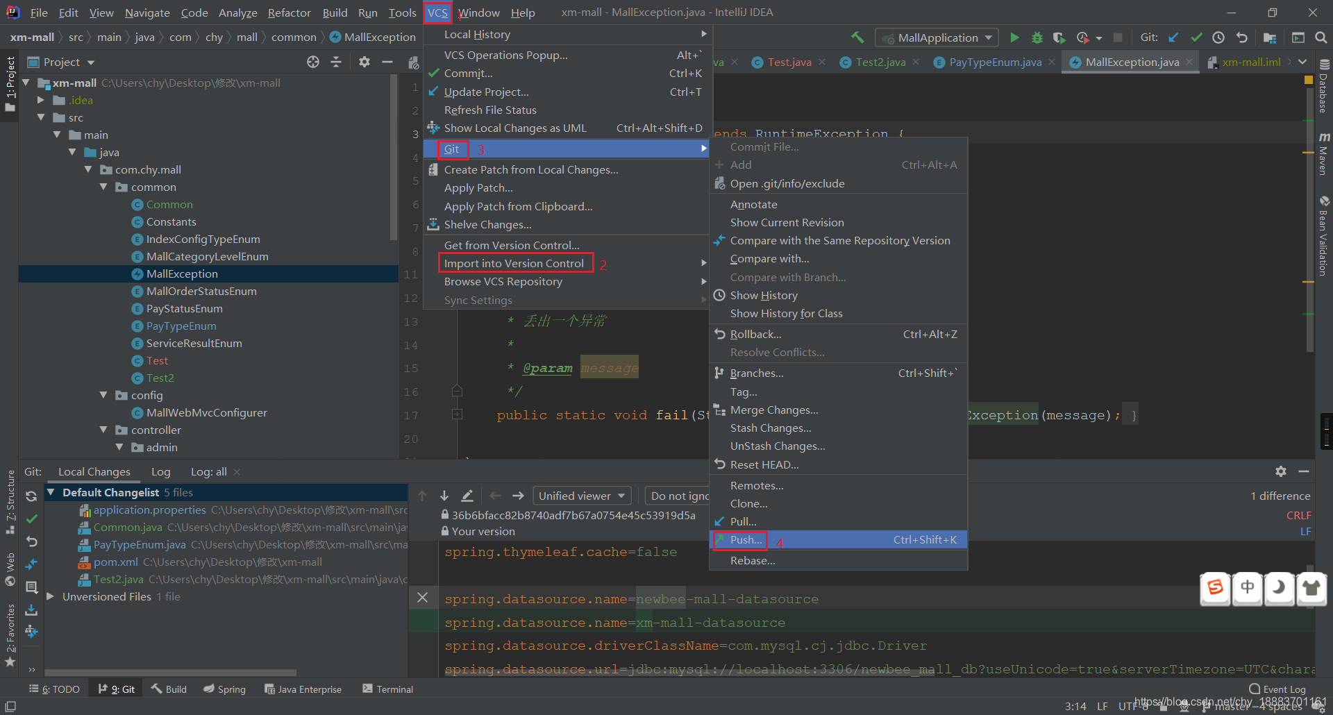1333x715 pixels.
Task: Switch to the PayTypeEnum.java editor tab
Action: point(995,62)
